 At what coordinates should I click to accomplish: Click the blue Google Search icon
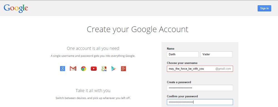pos(62,68)
